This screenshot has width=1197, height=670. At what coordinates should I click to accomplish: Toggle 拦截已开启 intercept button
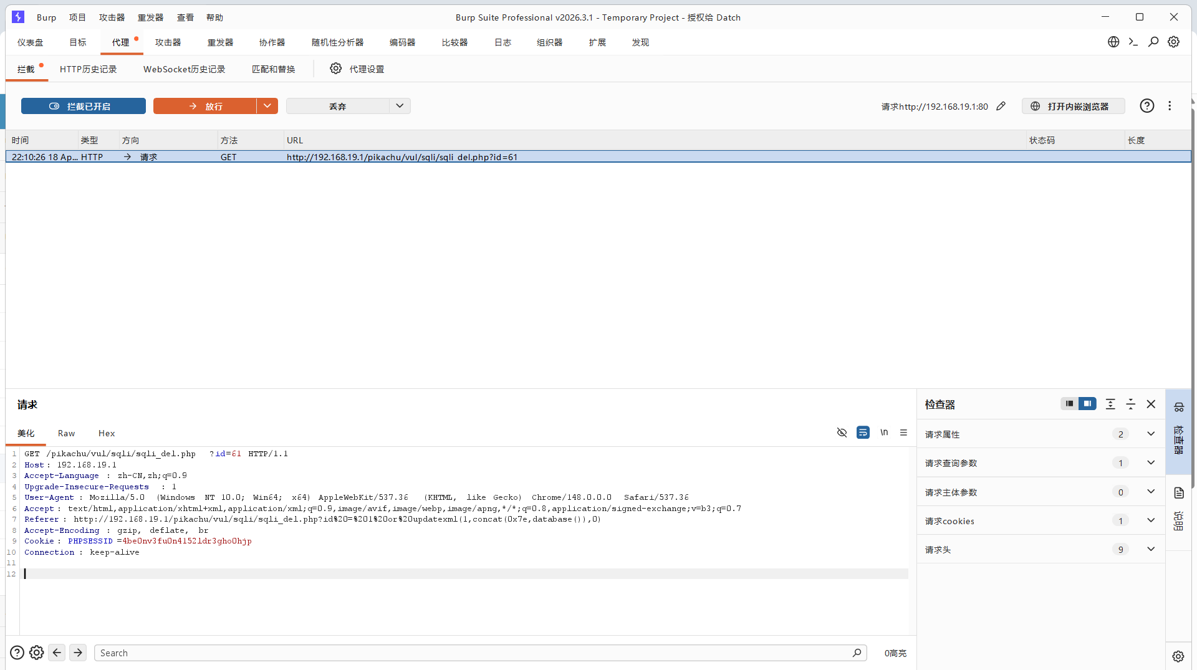coord(84,106)
